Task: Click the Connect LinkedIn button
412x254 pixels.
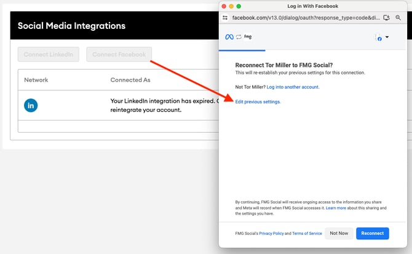Action: (49, 54)
